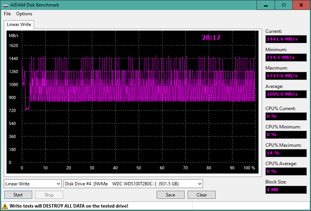Image resolution: width=311 pixels, height=211 pixels.
Task: Click the MB/s axis label on graph
Action: pyautogui.click(x=13, y=36)
